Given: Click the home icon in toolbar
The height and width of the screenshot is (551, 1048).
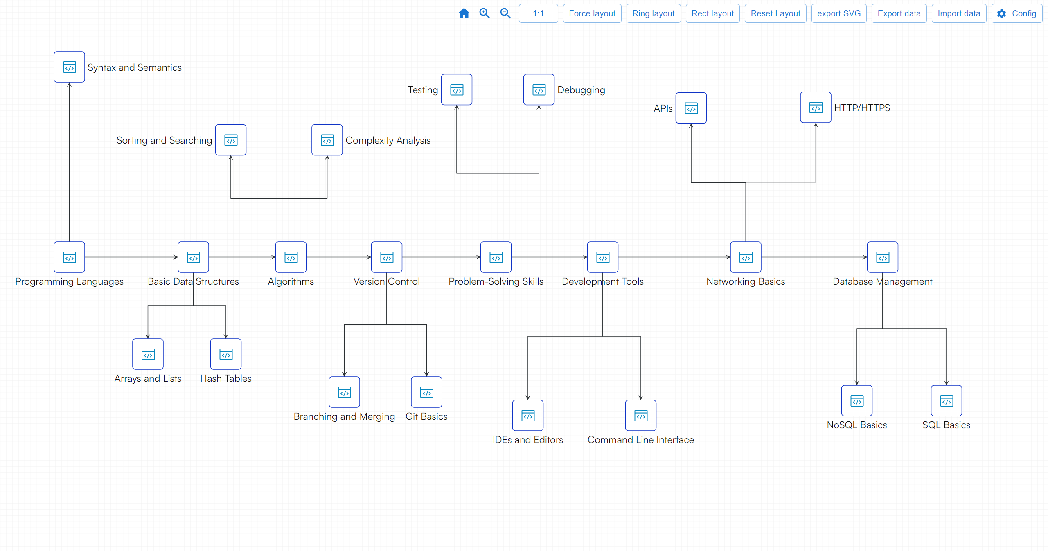Looking at the screenshot, I should (x=464, y=13).
